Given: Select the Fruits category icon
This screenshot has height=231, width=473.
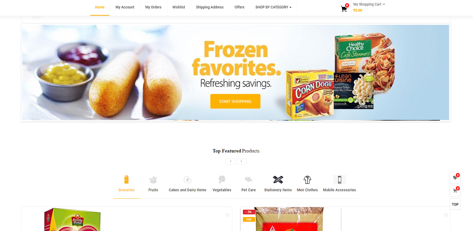Looking at the screenshot, I should [153, 179].
